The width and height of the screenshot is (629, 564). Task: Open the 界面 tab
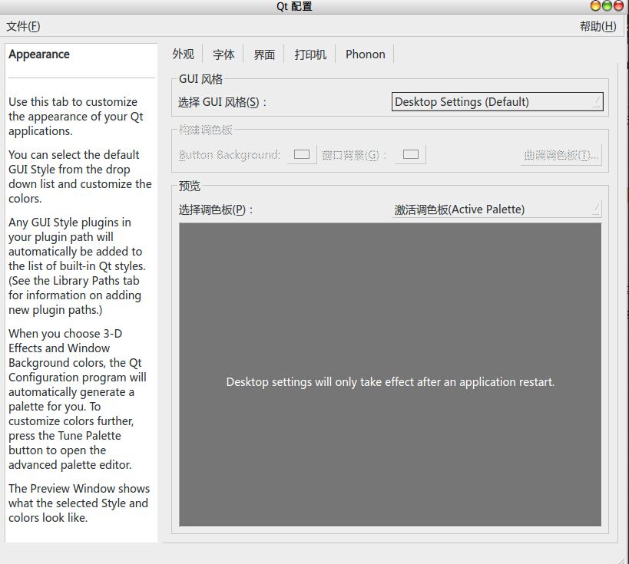(264, 54)
